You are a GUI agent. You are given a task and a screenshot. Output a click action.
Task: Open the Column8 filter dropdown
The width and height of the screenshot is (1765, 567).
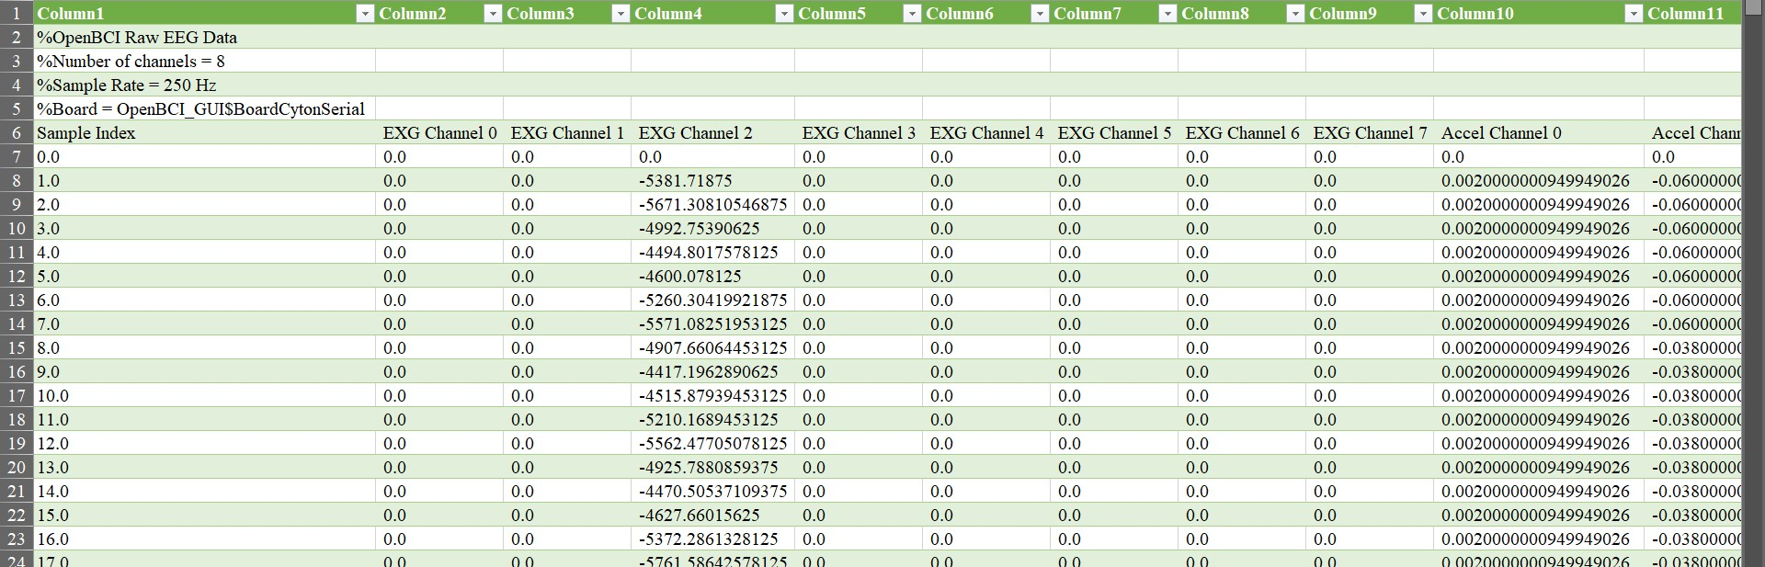click(x=1295, y=14)
